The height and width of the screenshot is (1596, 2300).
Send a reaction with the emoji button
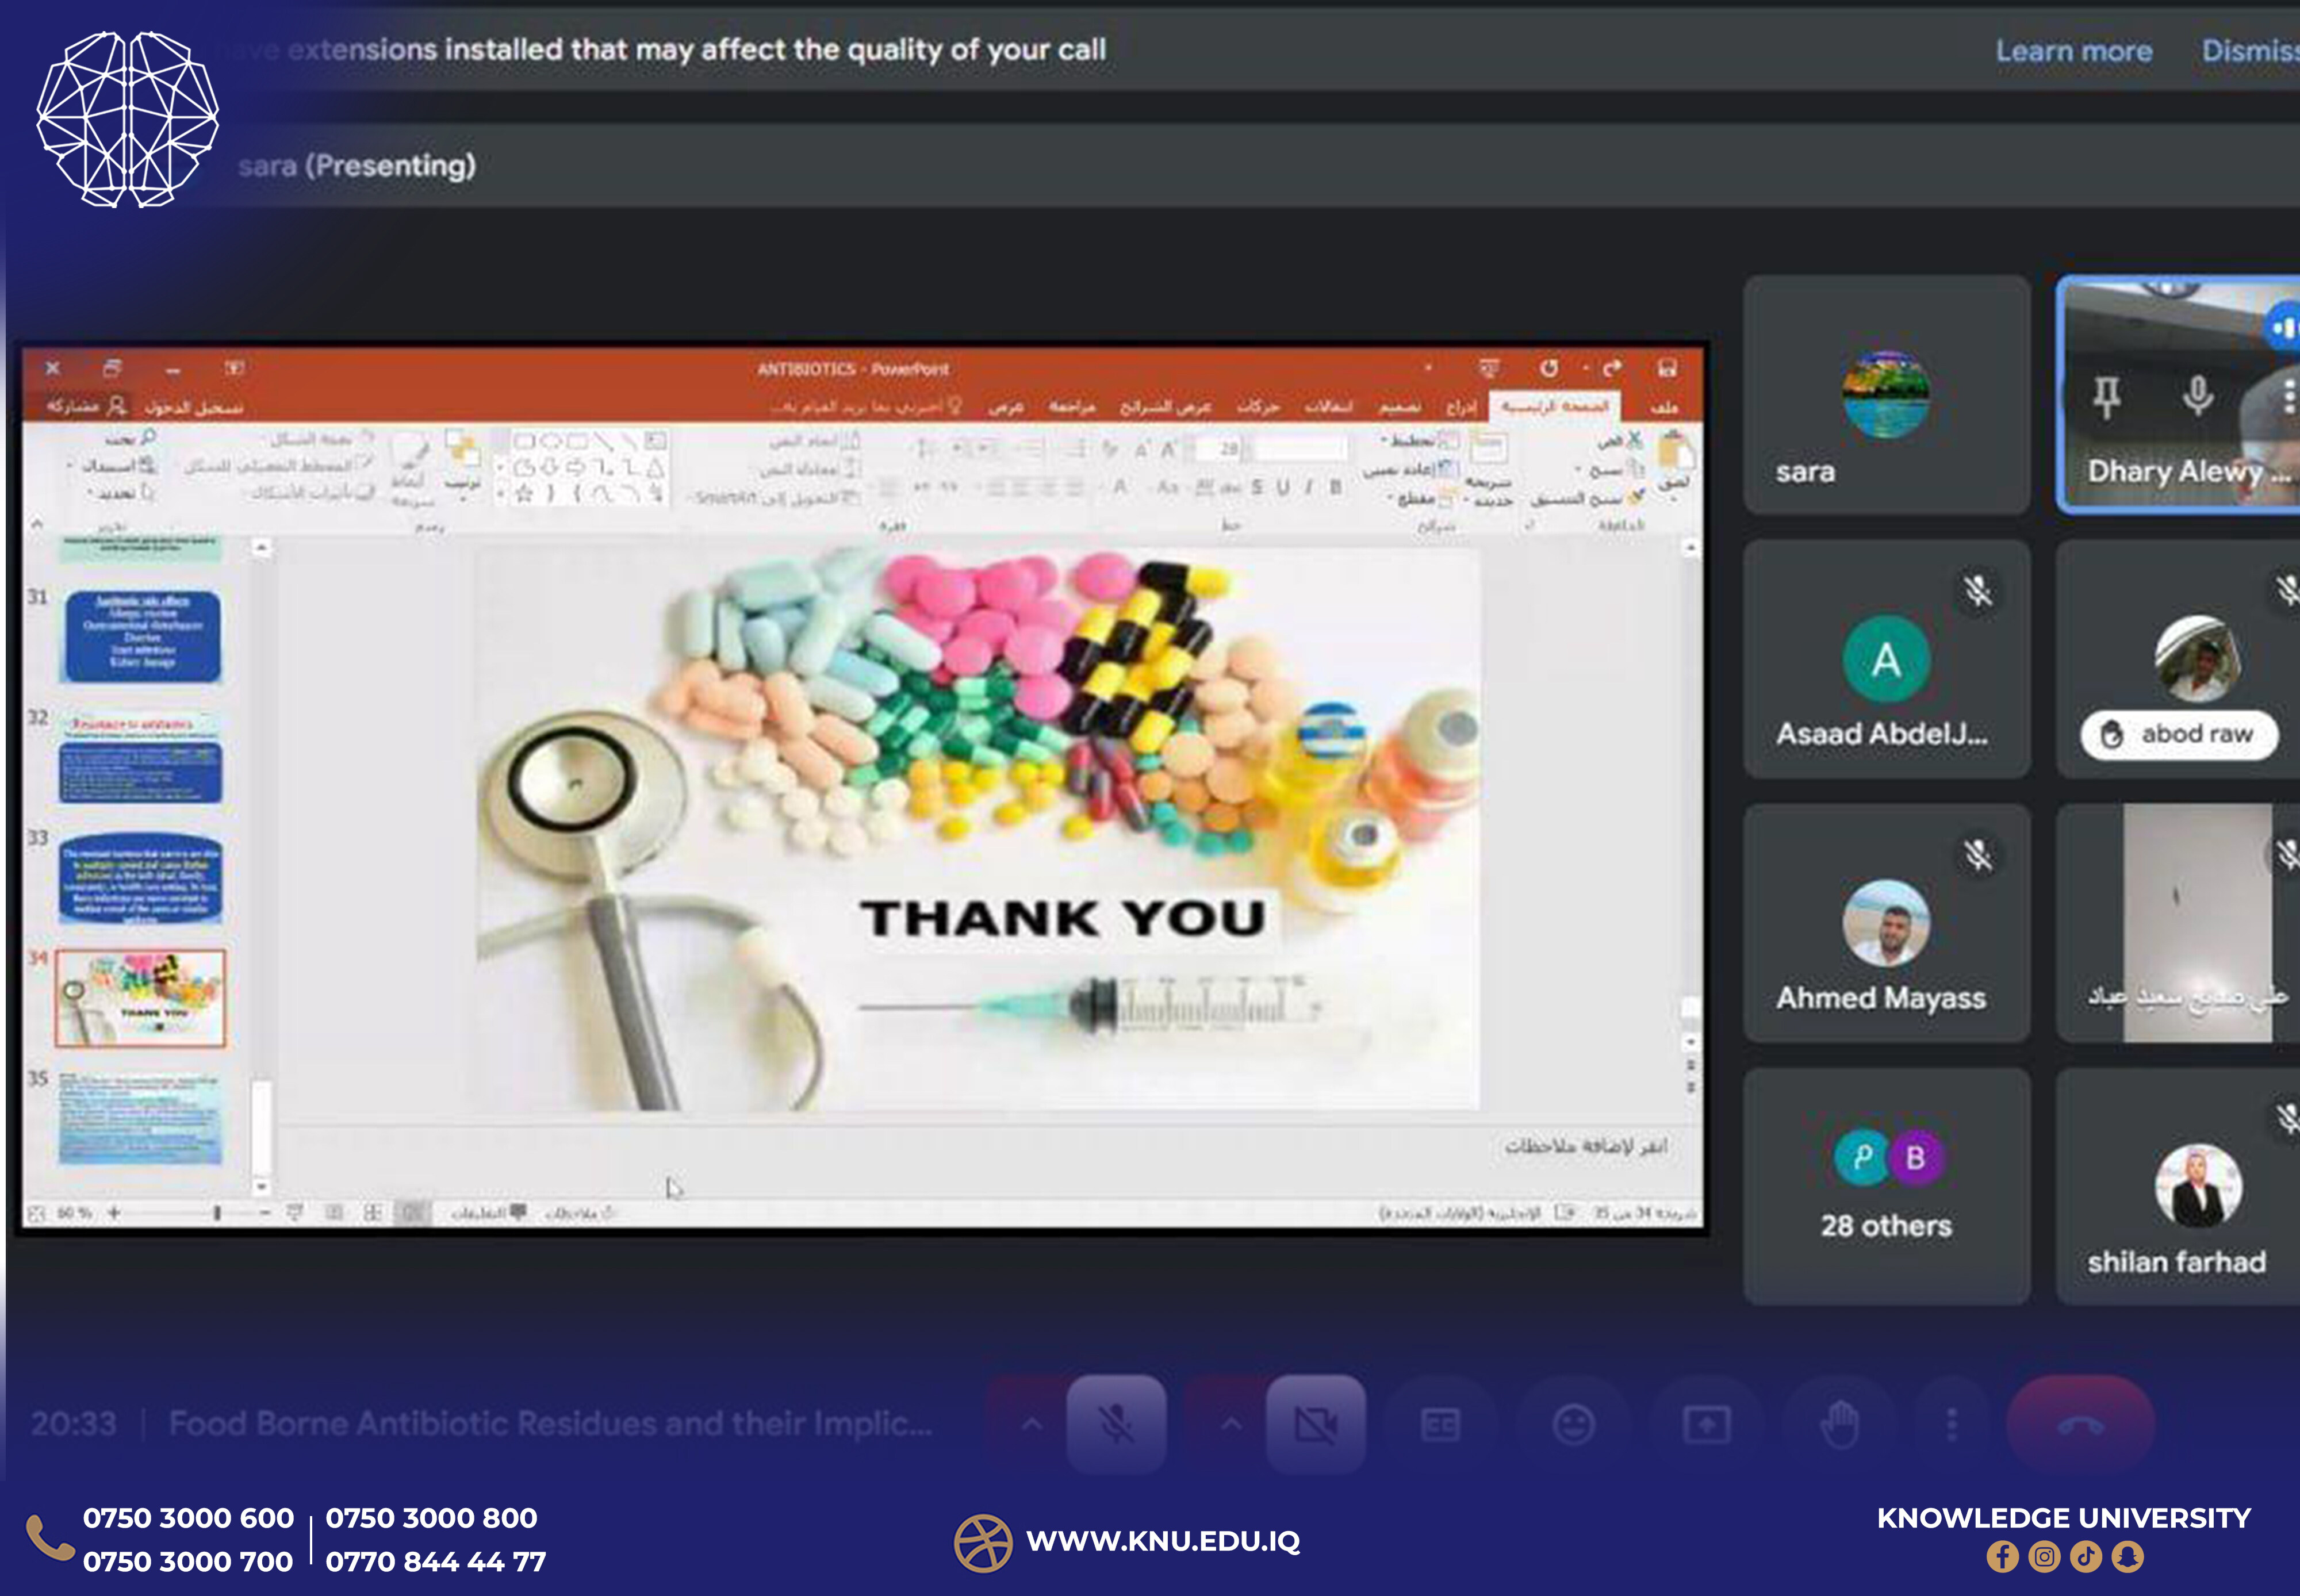point(1573,1424)
